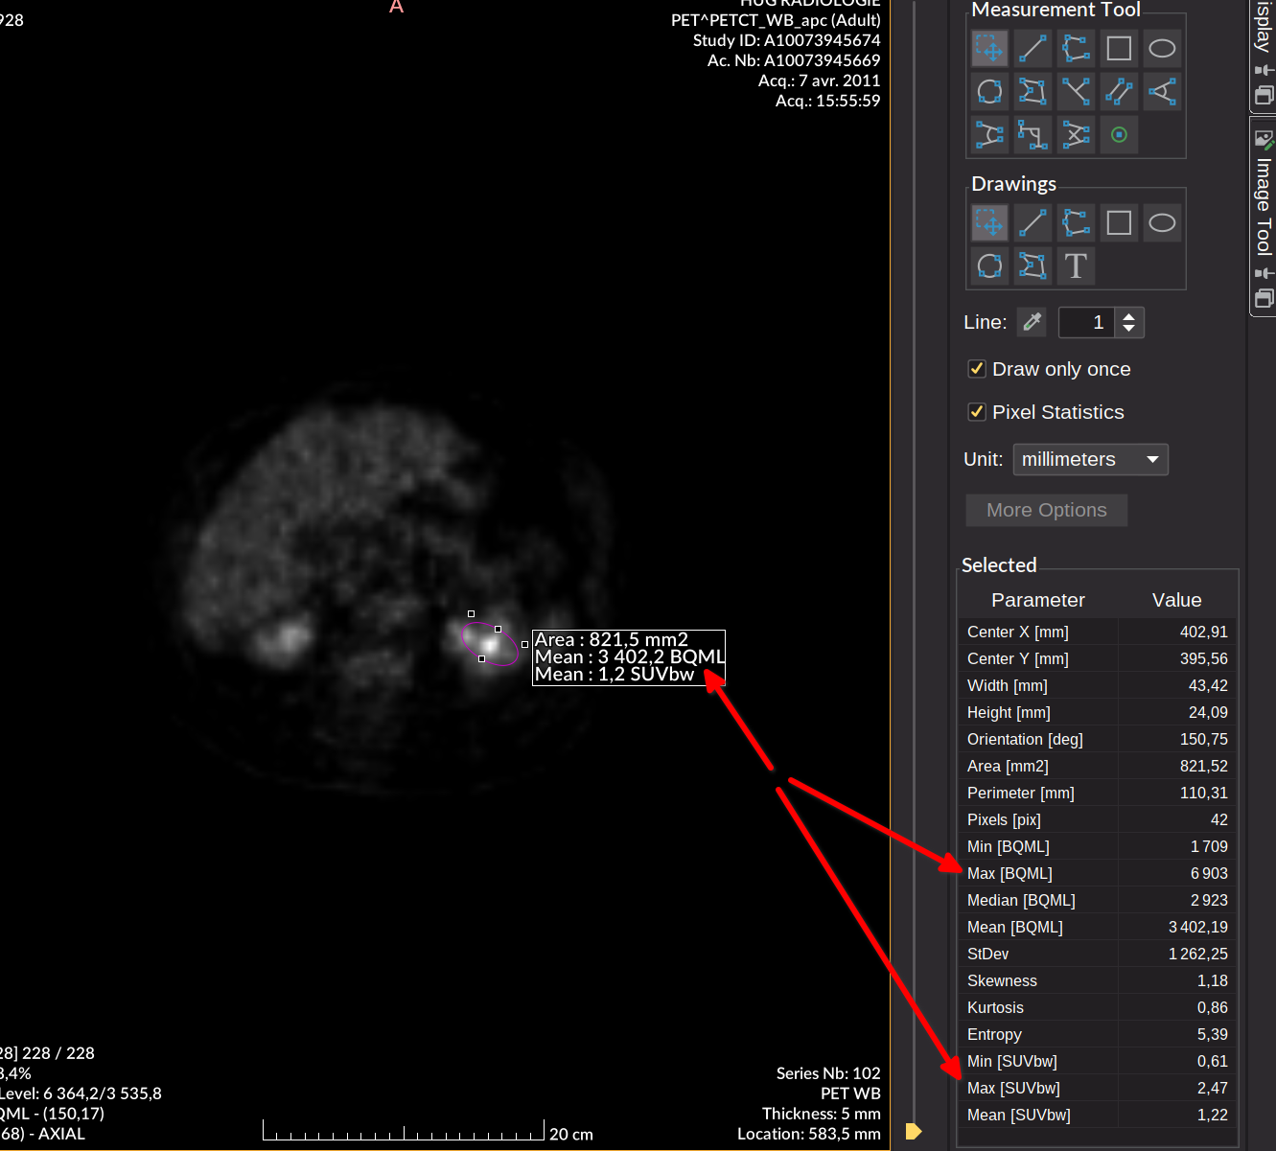Open the Unit millimeters dropdown

click(x=1090, y=459)
